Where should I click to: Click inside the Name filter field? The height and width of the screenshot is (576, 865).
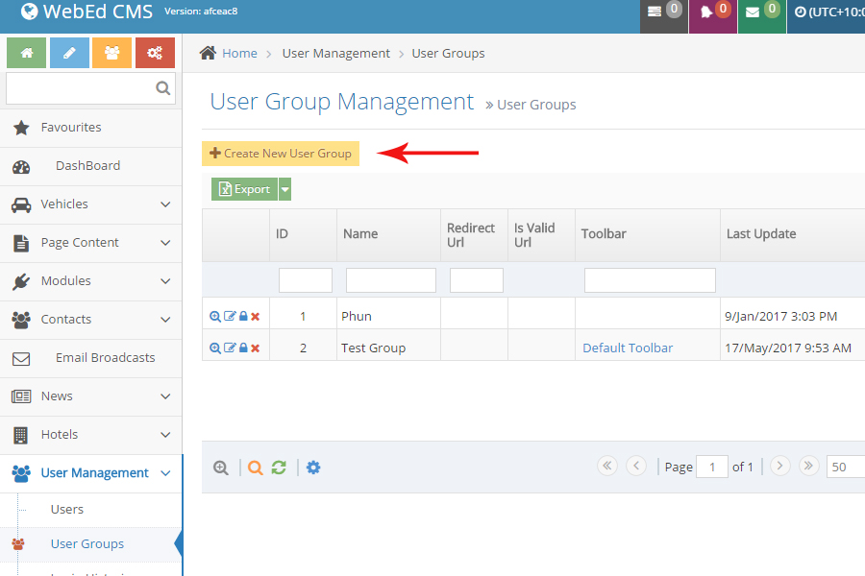390,279
